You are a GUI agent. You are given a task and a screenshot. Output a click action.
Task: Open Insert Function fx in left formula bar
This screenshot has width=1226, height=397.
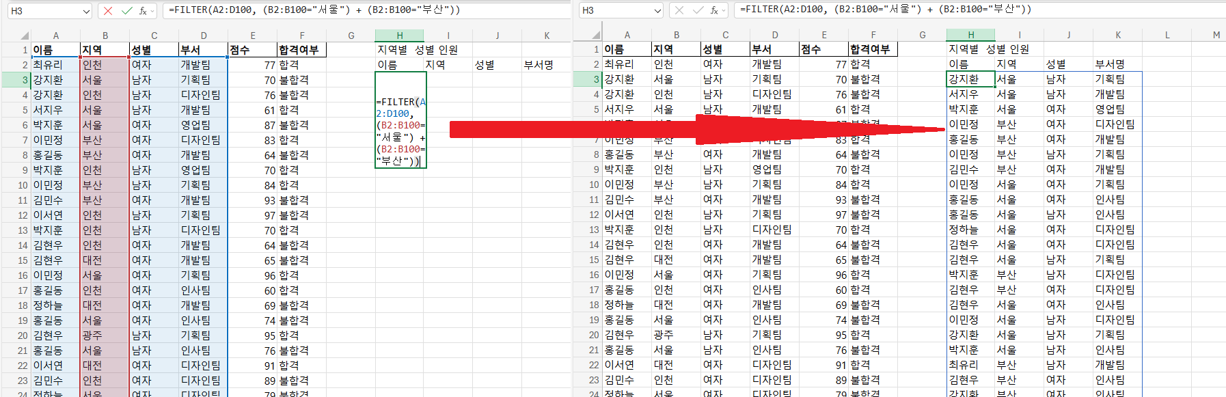click(143, 11)
